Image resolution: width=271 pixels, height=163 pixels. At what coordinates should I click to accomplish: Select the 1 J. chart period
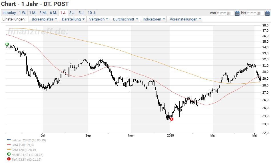tap(63, 13)
